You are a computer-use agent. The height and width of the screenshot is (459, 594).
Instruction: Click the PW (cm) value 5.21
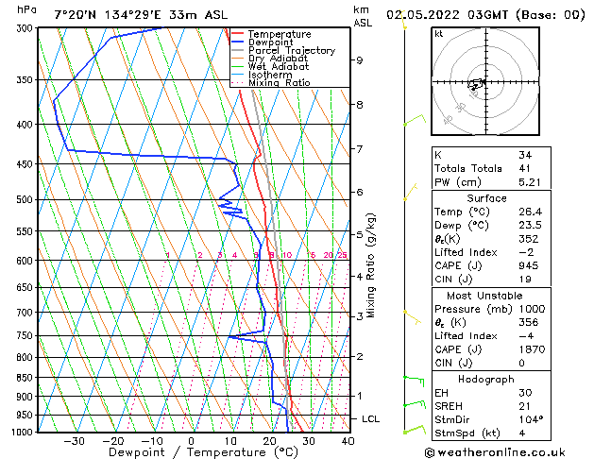tap(530, 182)
